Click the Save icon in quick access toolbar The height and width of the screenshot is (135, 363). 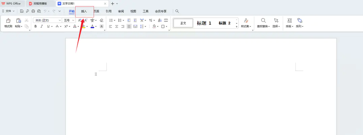click(22, 11)
